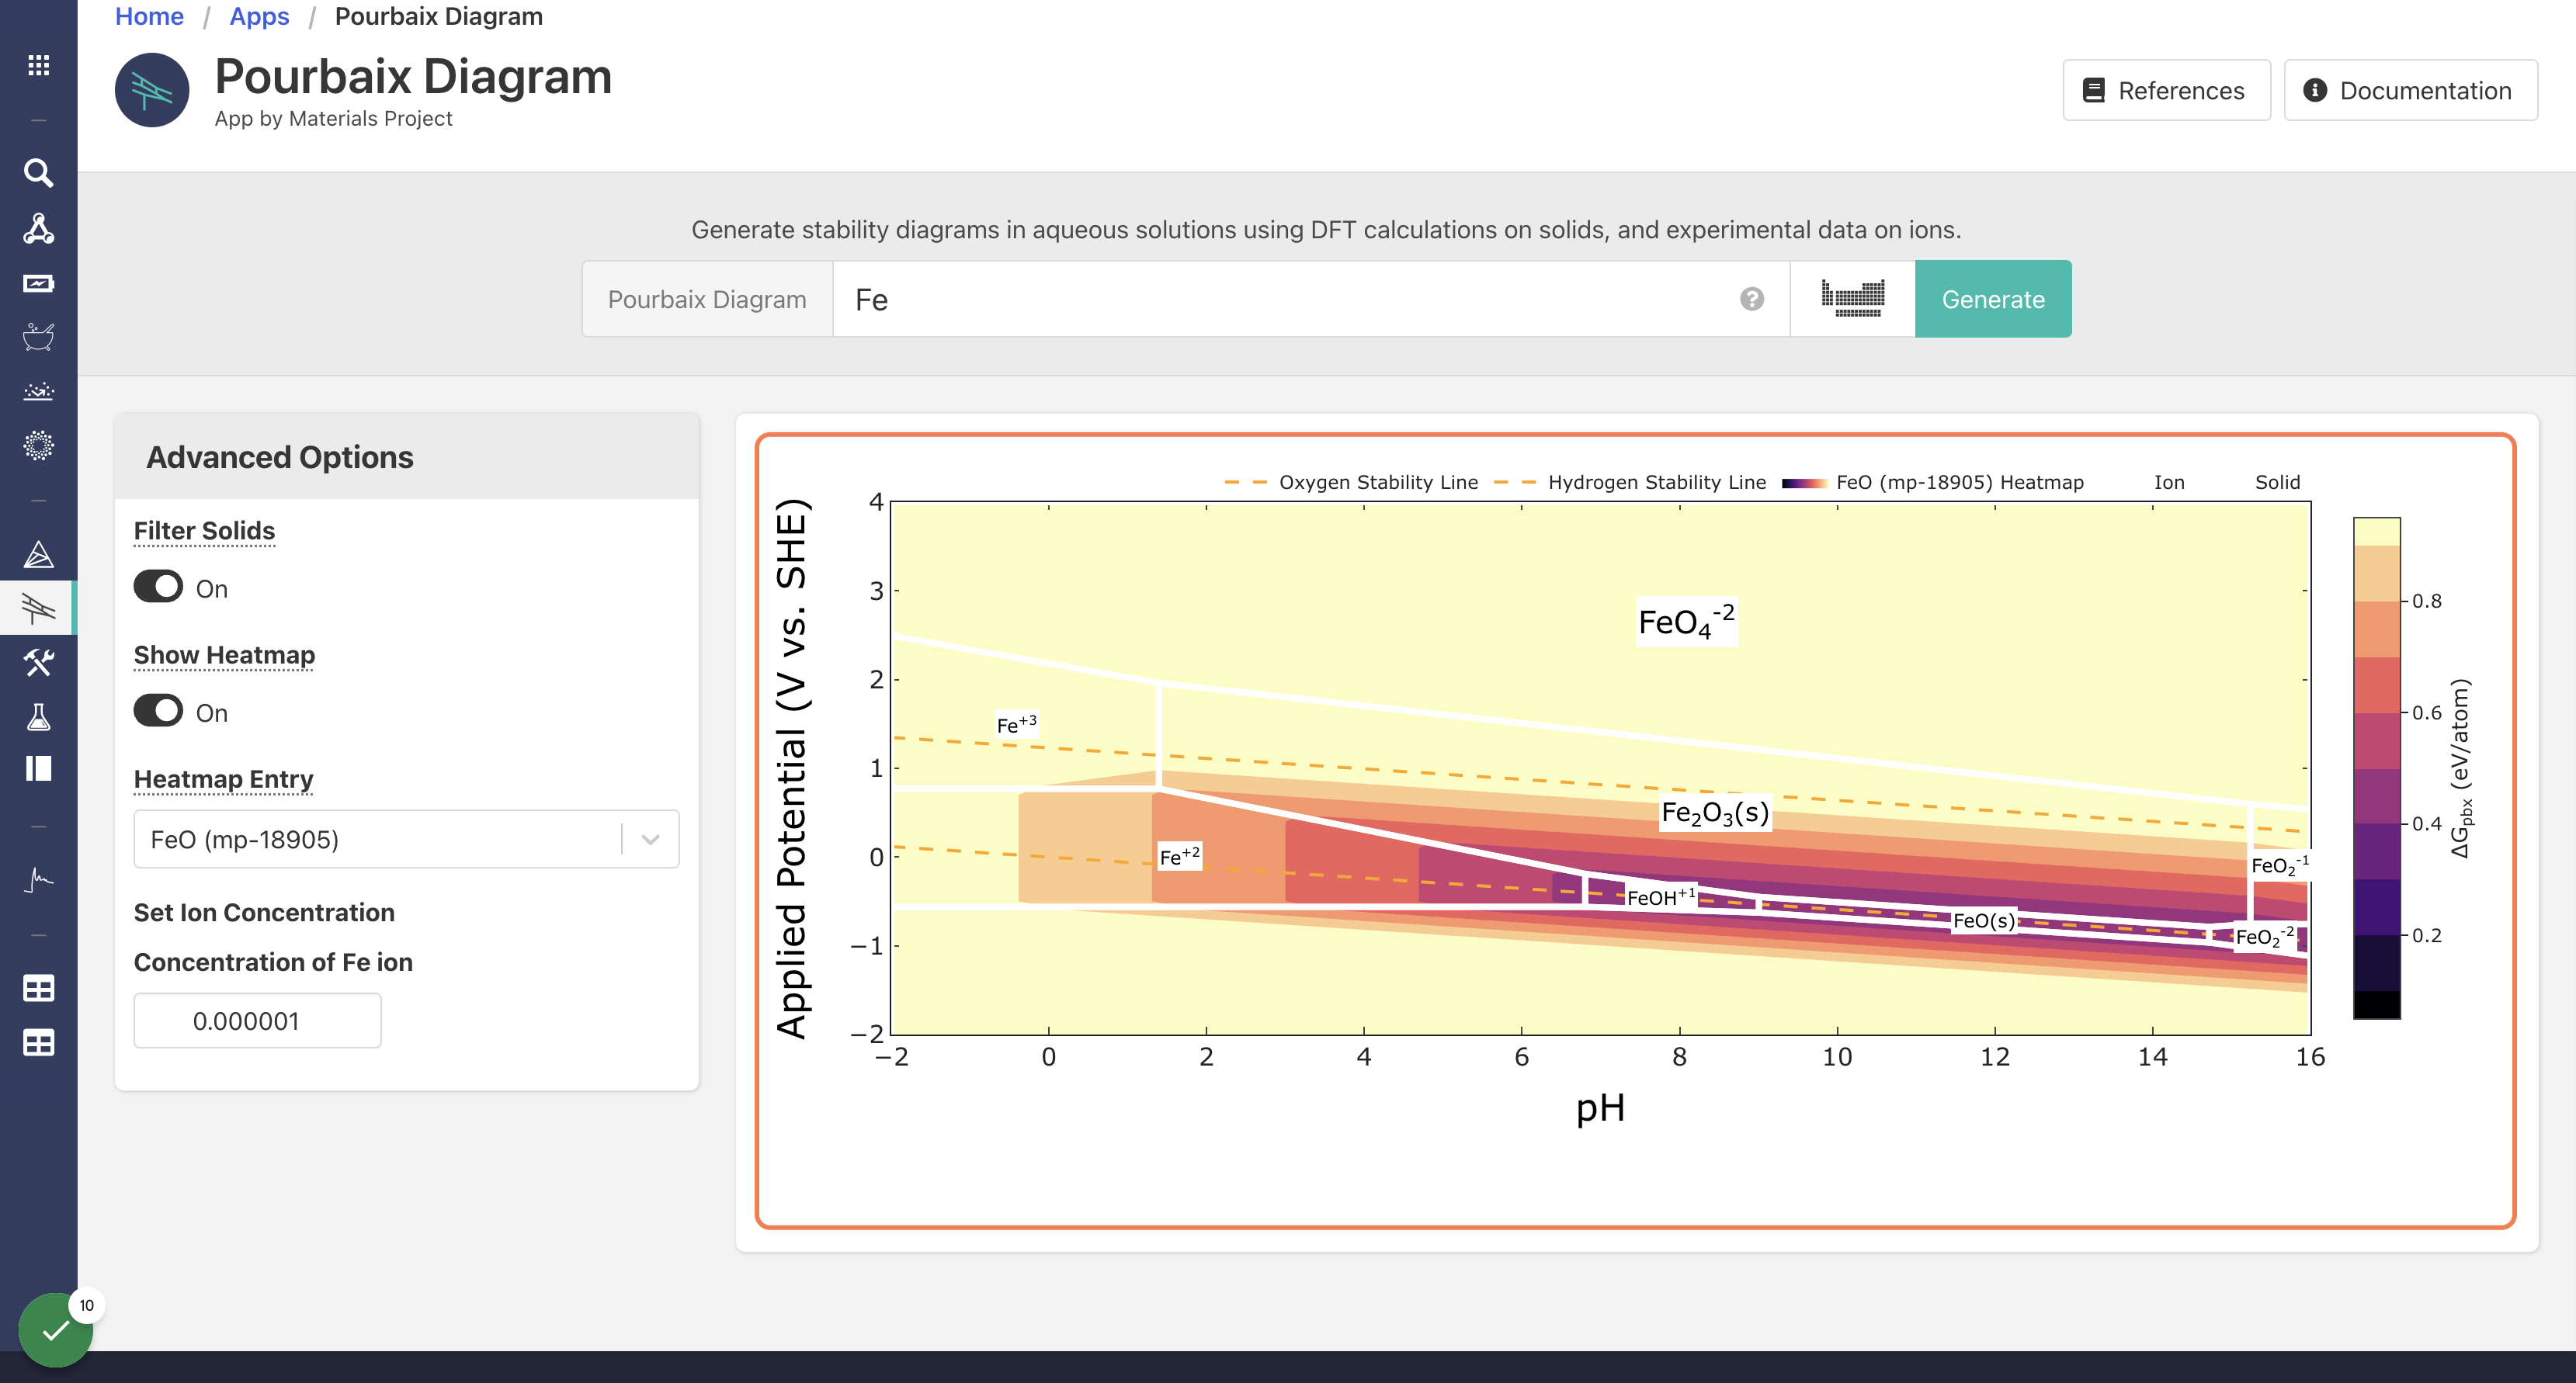Toggle the Ion legend entry
2576x1383 pixels.
(x=2168, y=482)
